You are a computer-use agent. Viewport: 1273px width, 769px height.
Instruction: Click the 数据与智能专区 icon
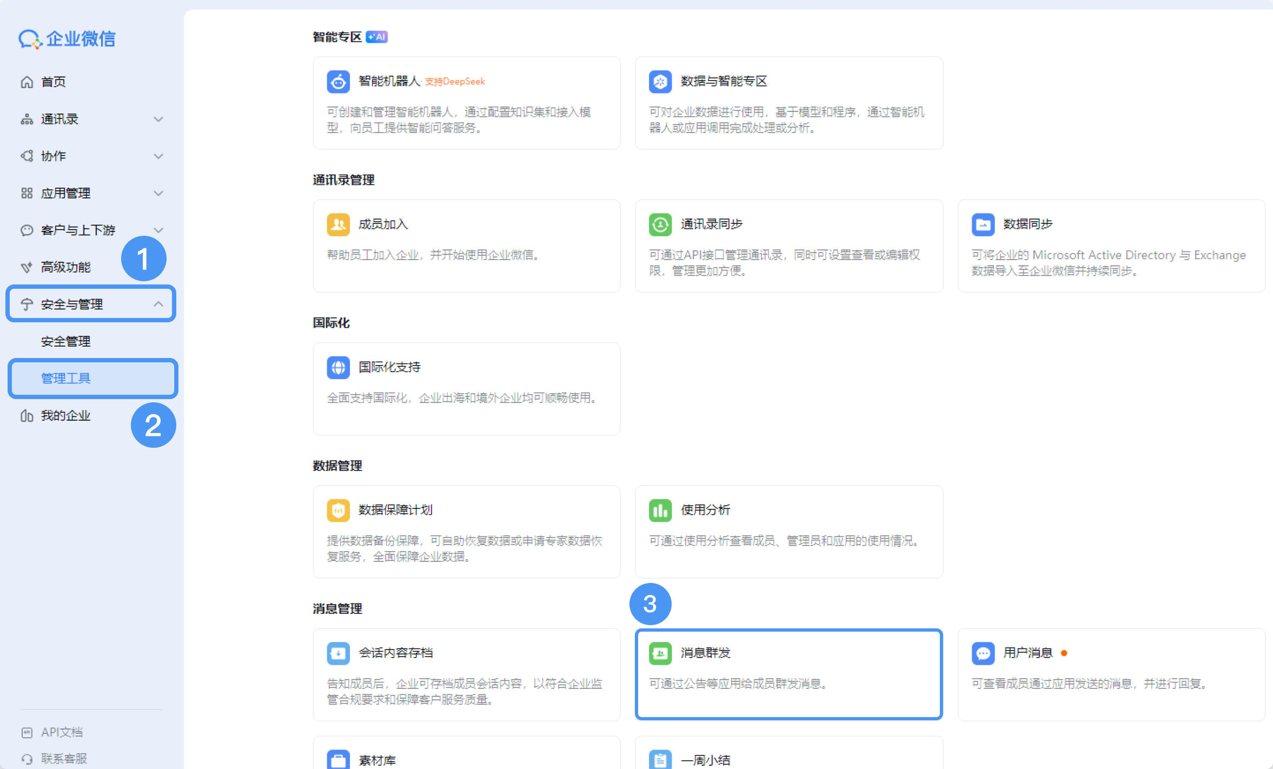point(660,82)
